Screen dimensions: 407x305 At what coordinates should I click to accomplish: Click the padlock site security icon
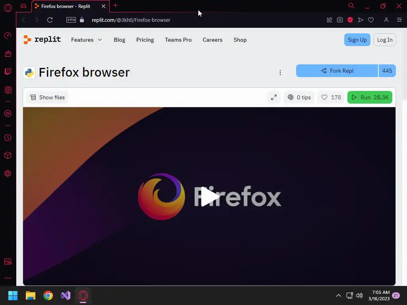[x=82, y=20]
